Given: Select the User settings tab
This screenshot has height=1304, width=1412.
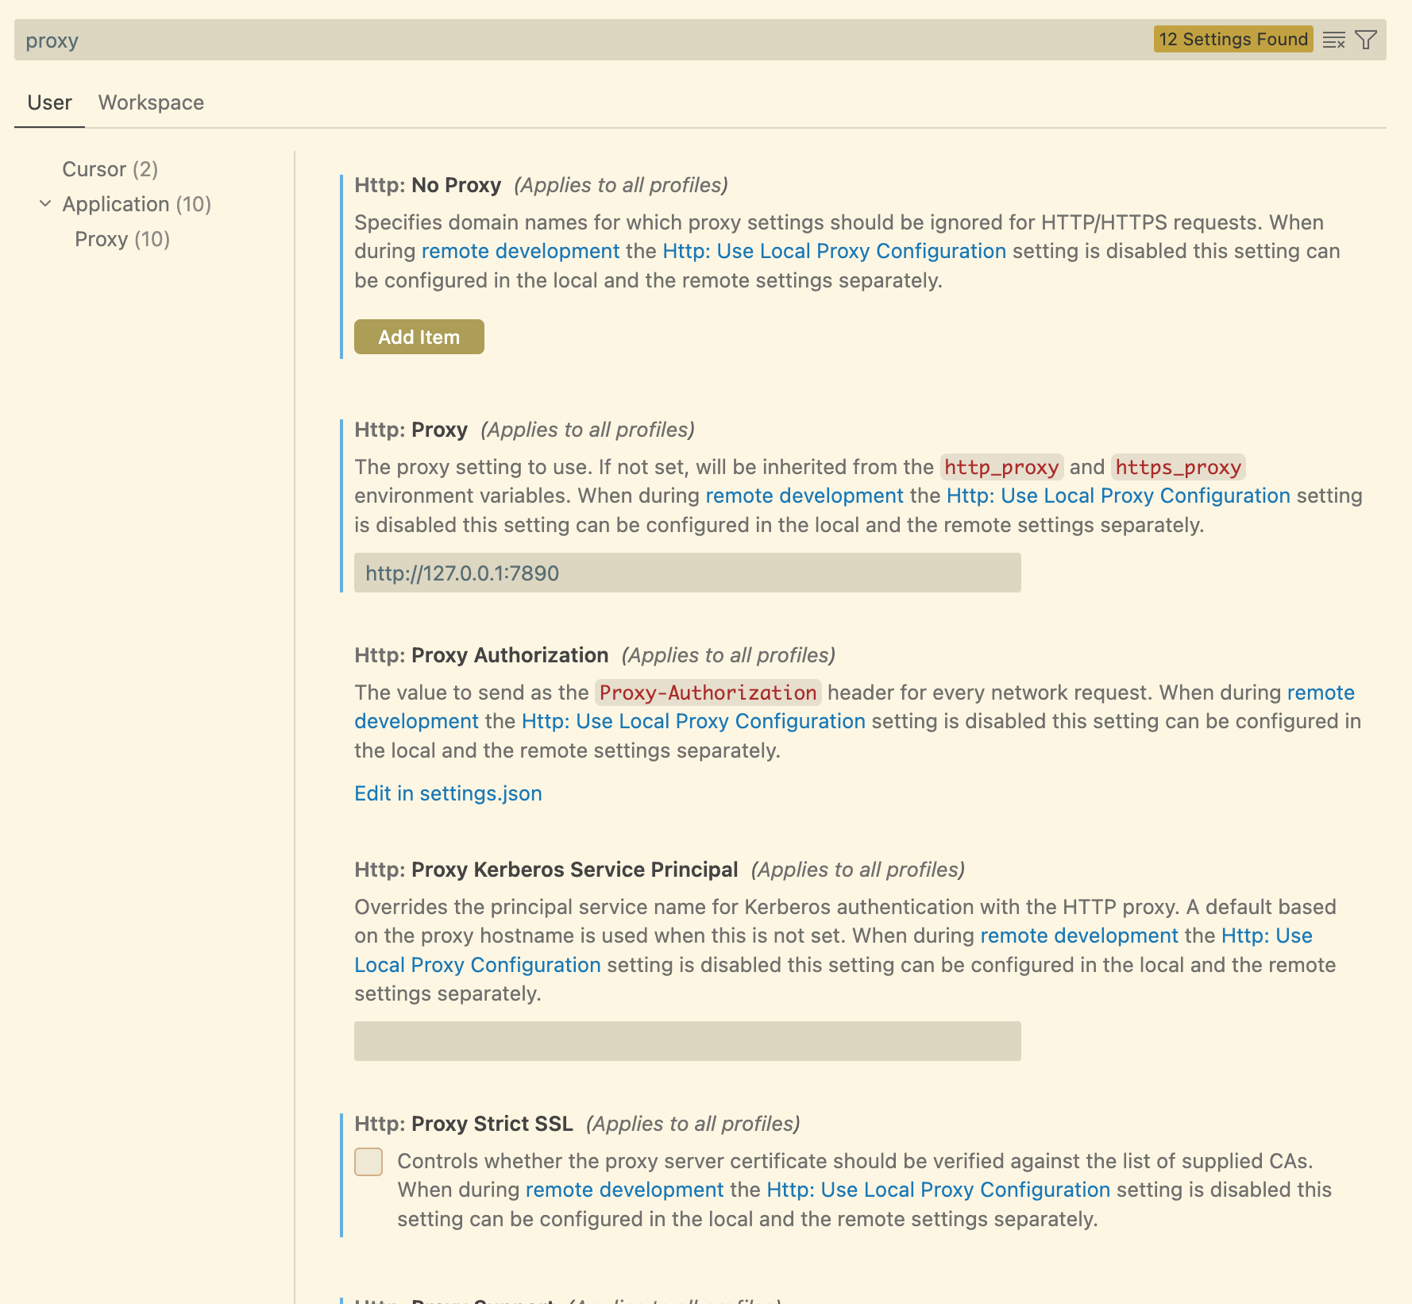Looking at the screenshot, I should (49, 102).
